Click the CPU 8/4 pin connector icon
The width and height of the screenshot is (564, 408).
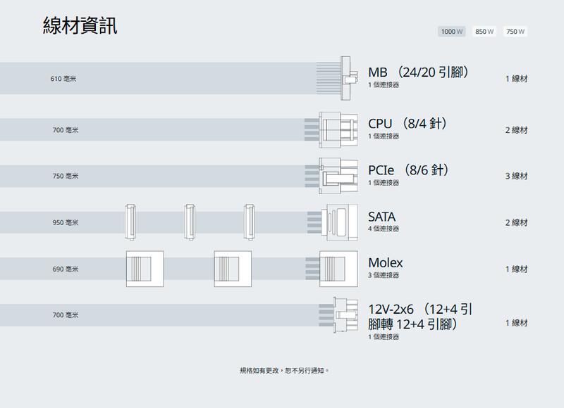[333, 129]
